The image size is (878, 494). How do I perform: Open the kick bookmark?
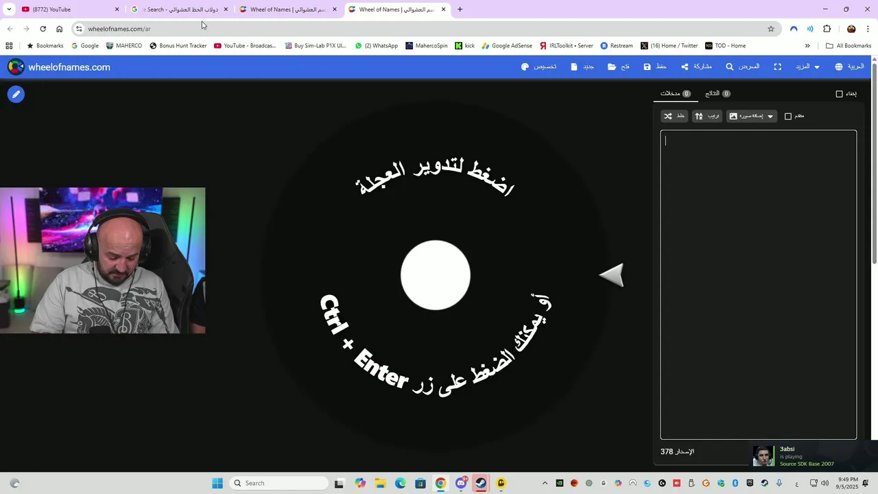click(x=464, y=46)
